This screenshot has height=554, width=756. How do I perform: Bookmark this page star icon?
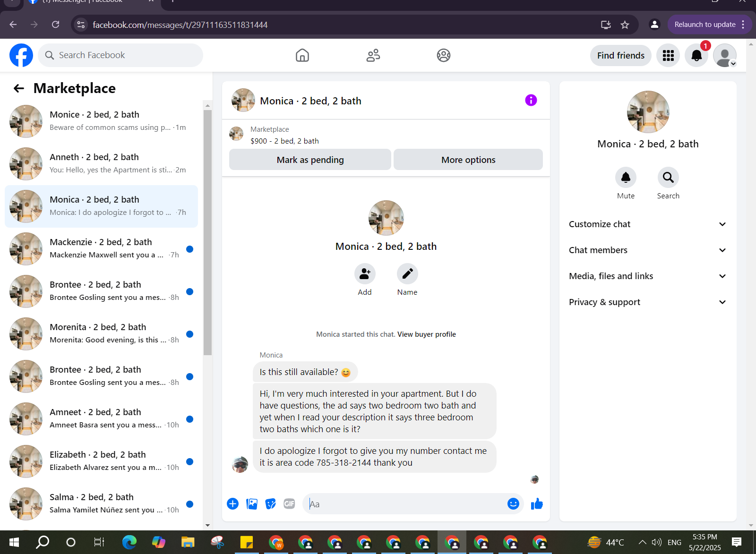pos(625,25)
